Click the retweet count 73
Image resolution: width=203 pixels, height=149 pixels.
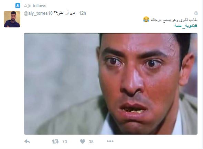[65, 142]
